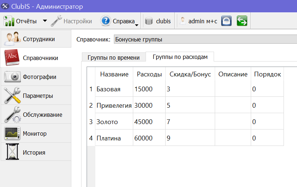The width and height of the screenshot is (297, 187).
Task: Click the clubis database icon
Action: click(149, 21)
